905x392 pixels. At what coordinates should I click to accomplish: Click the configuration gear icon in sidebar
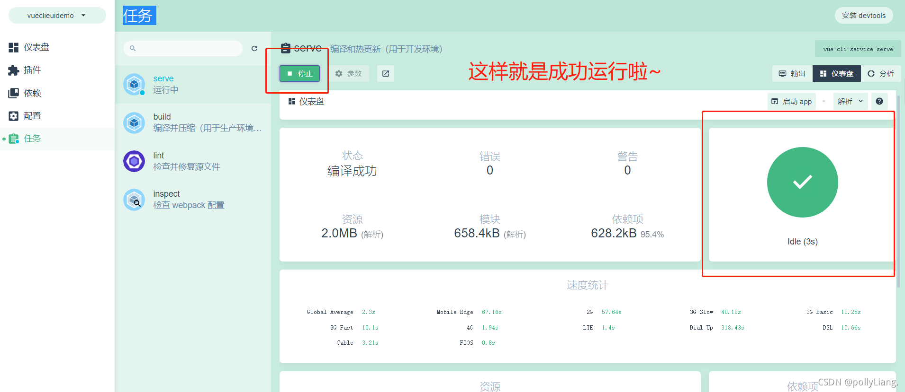(x=14, y=116)
